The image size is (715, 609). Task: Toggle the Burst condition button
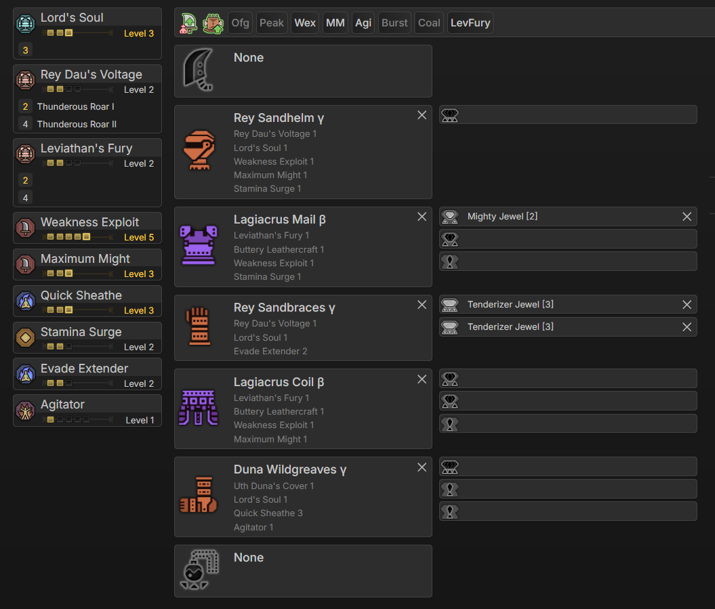coord(394,23)
